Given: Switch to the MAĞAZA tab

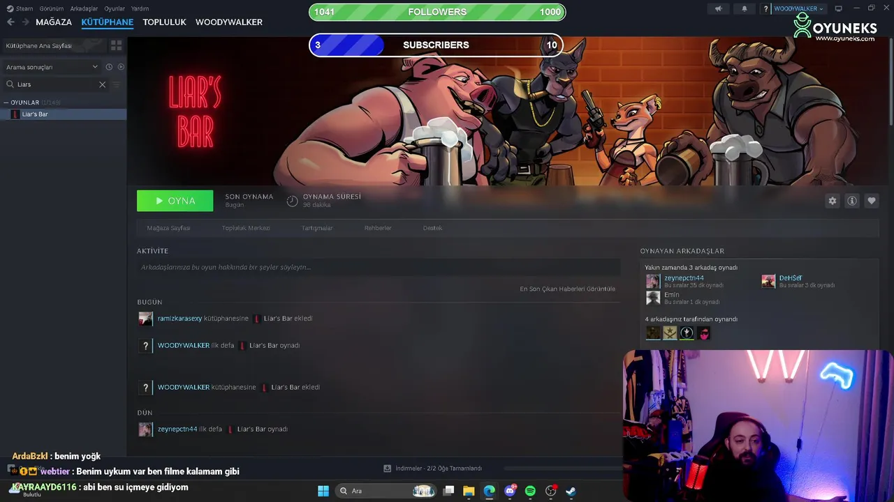Looking at the screenshot, I should tap(54, 22).
